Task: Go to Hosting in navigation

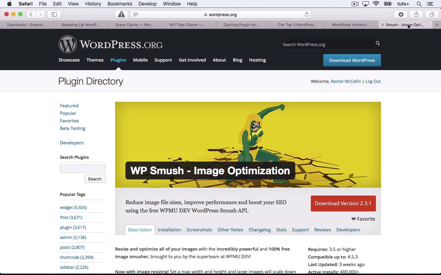Action: [257, 60]
